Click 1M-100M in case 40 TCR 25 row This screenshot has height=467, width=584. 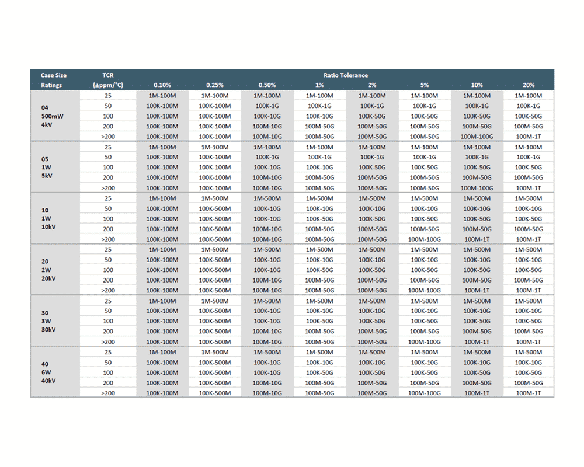click(162, 352)
